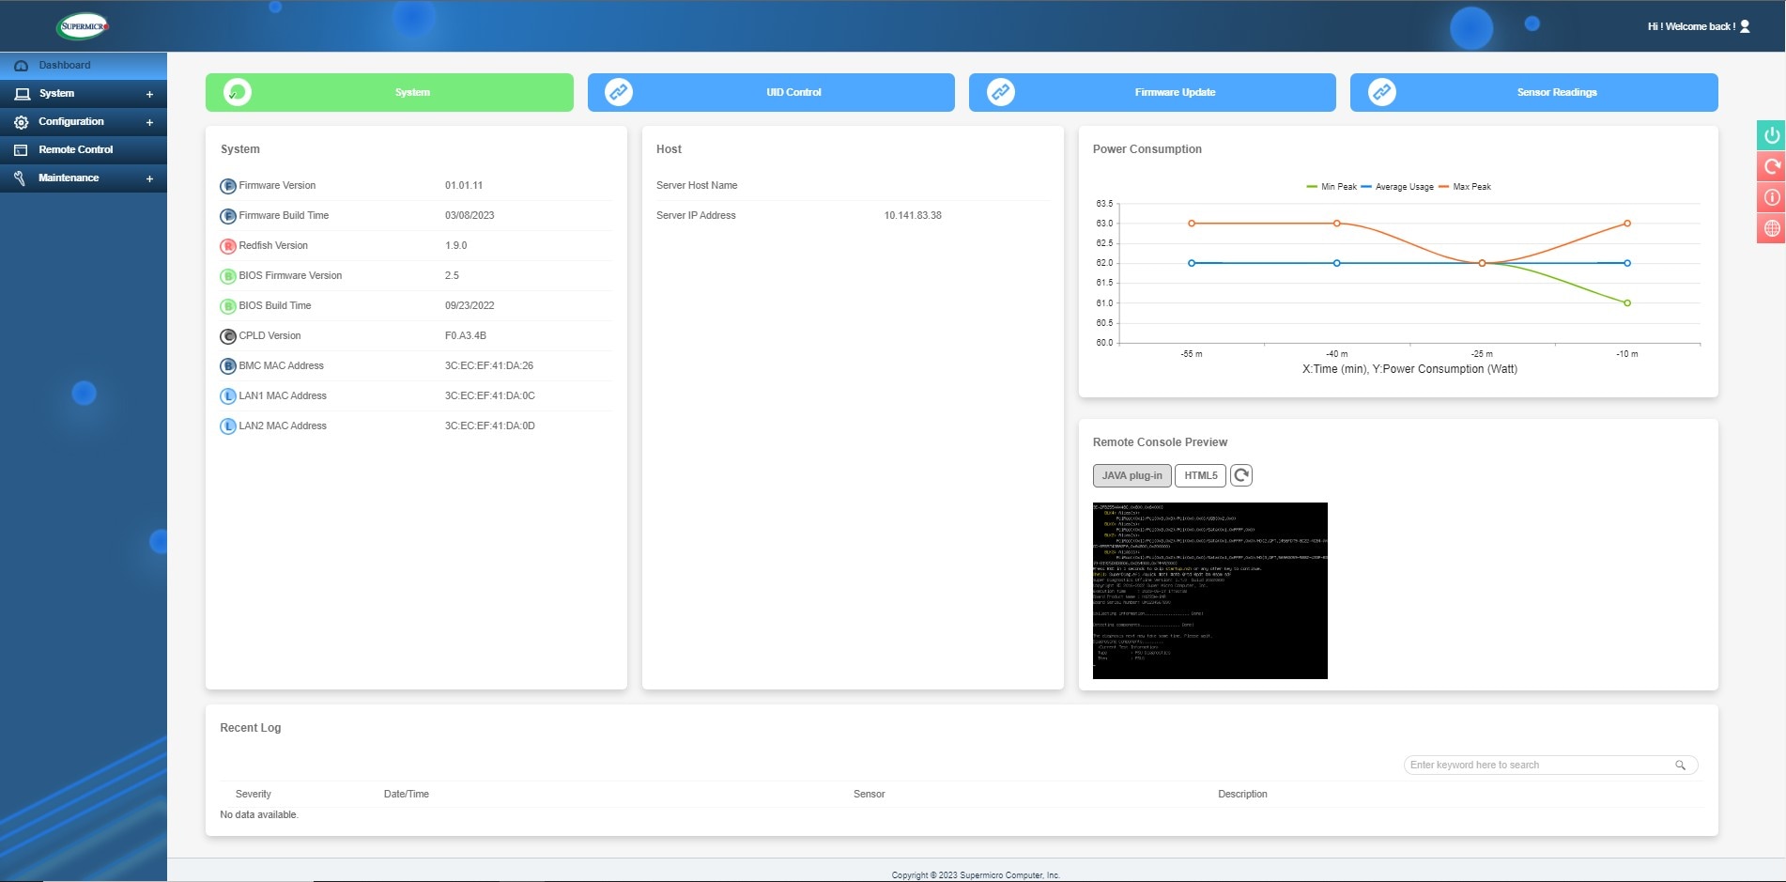This screenshot has height=882, width=1786.
Task: Click the refresh icon in right sidebar
Action: 1771,166
